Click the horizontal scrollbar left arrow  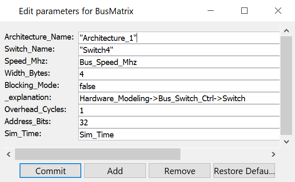pyautogui.click(x=8, y=154)
